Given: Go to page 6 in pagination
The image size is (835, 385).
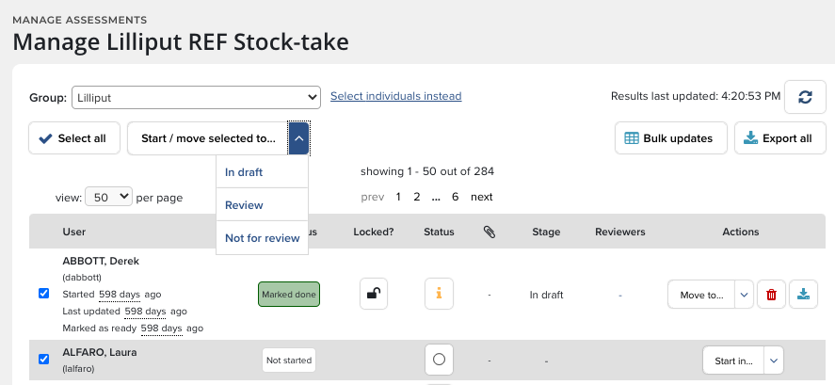Looking at the screenshot, I should tap(456, 197).
